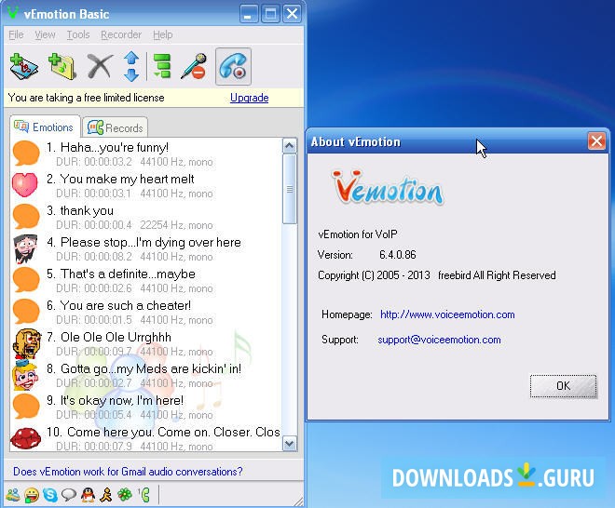This screenshot has height=508, width=615.
Task: Click the orange bubble icon next to 'That's a definite...maybe'
Action: coord(26,280)
